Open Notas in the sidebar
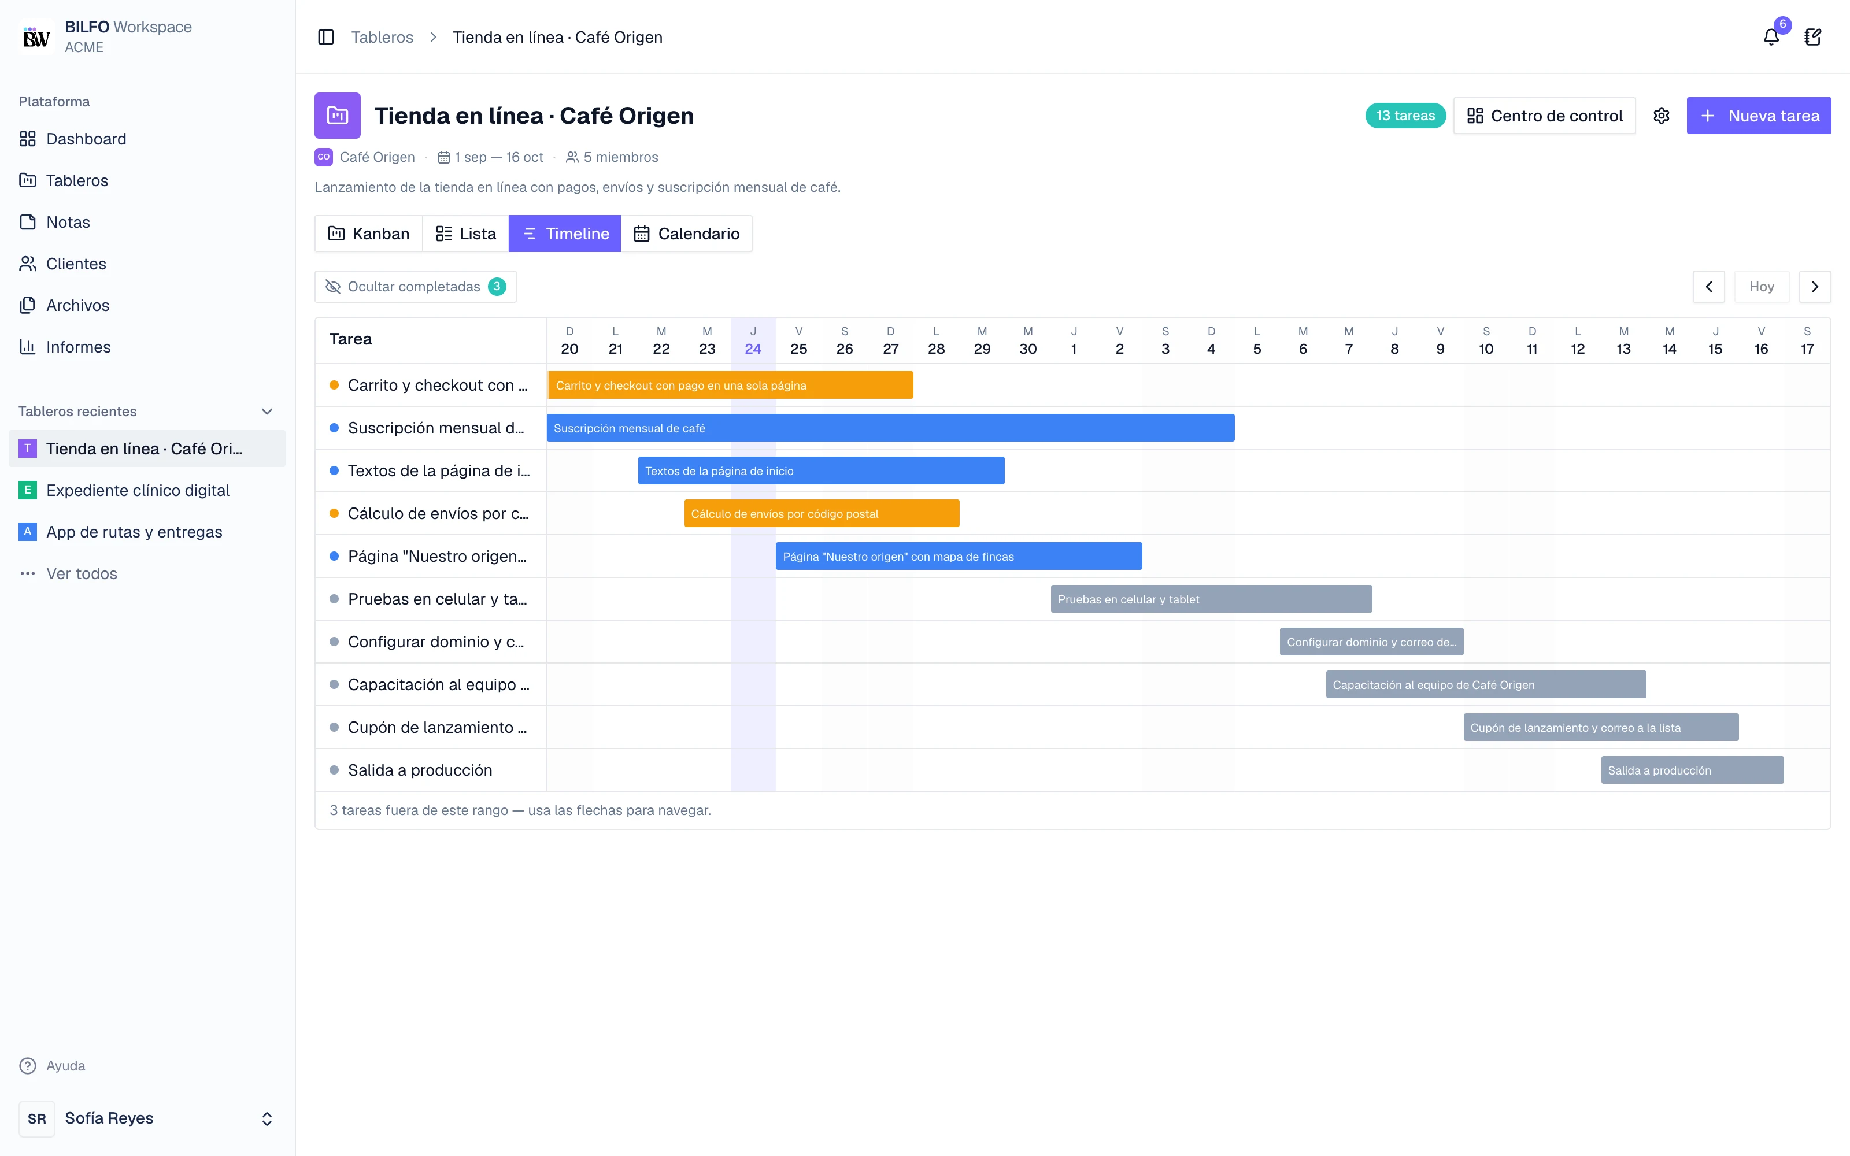This screenshot has height=1156, width=1850. tap(147, 222)
